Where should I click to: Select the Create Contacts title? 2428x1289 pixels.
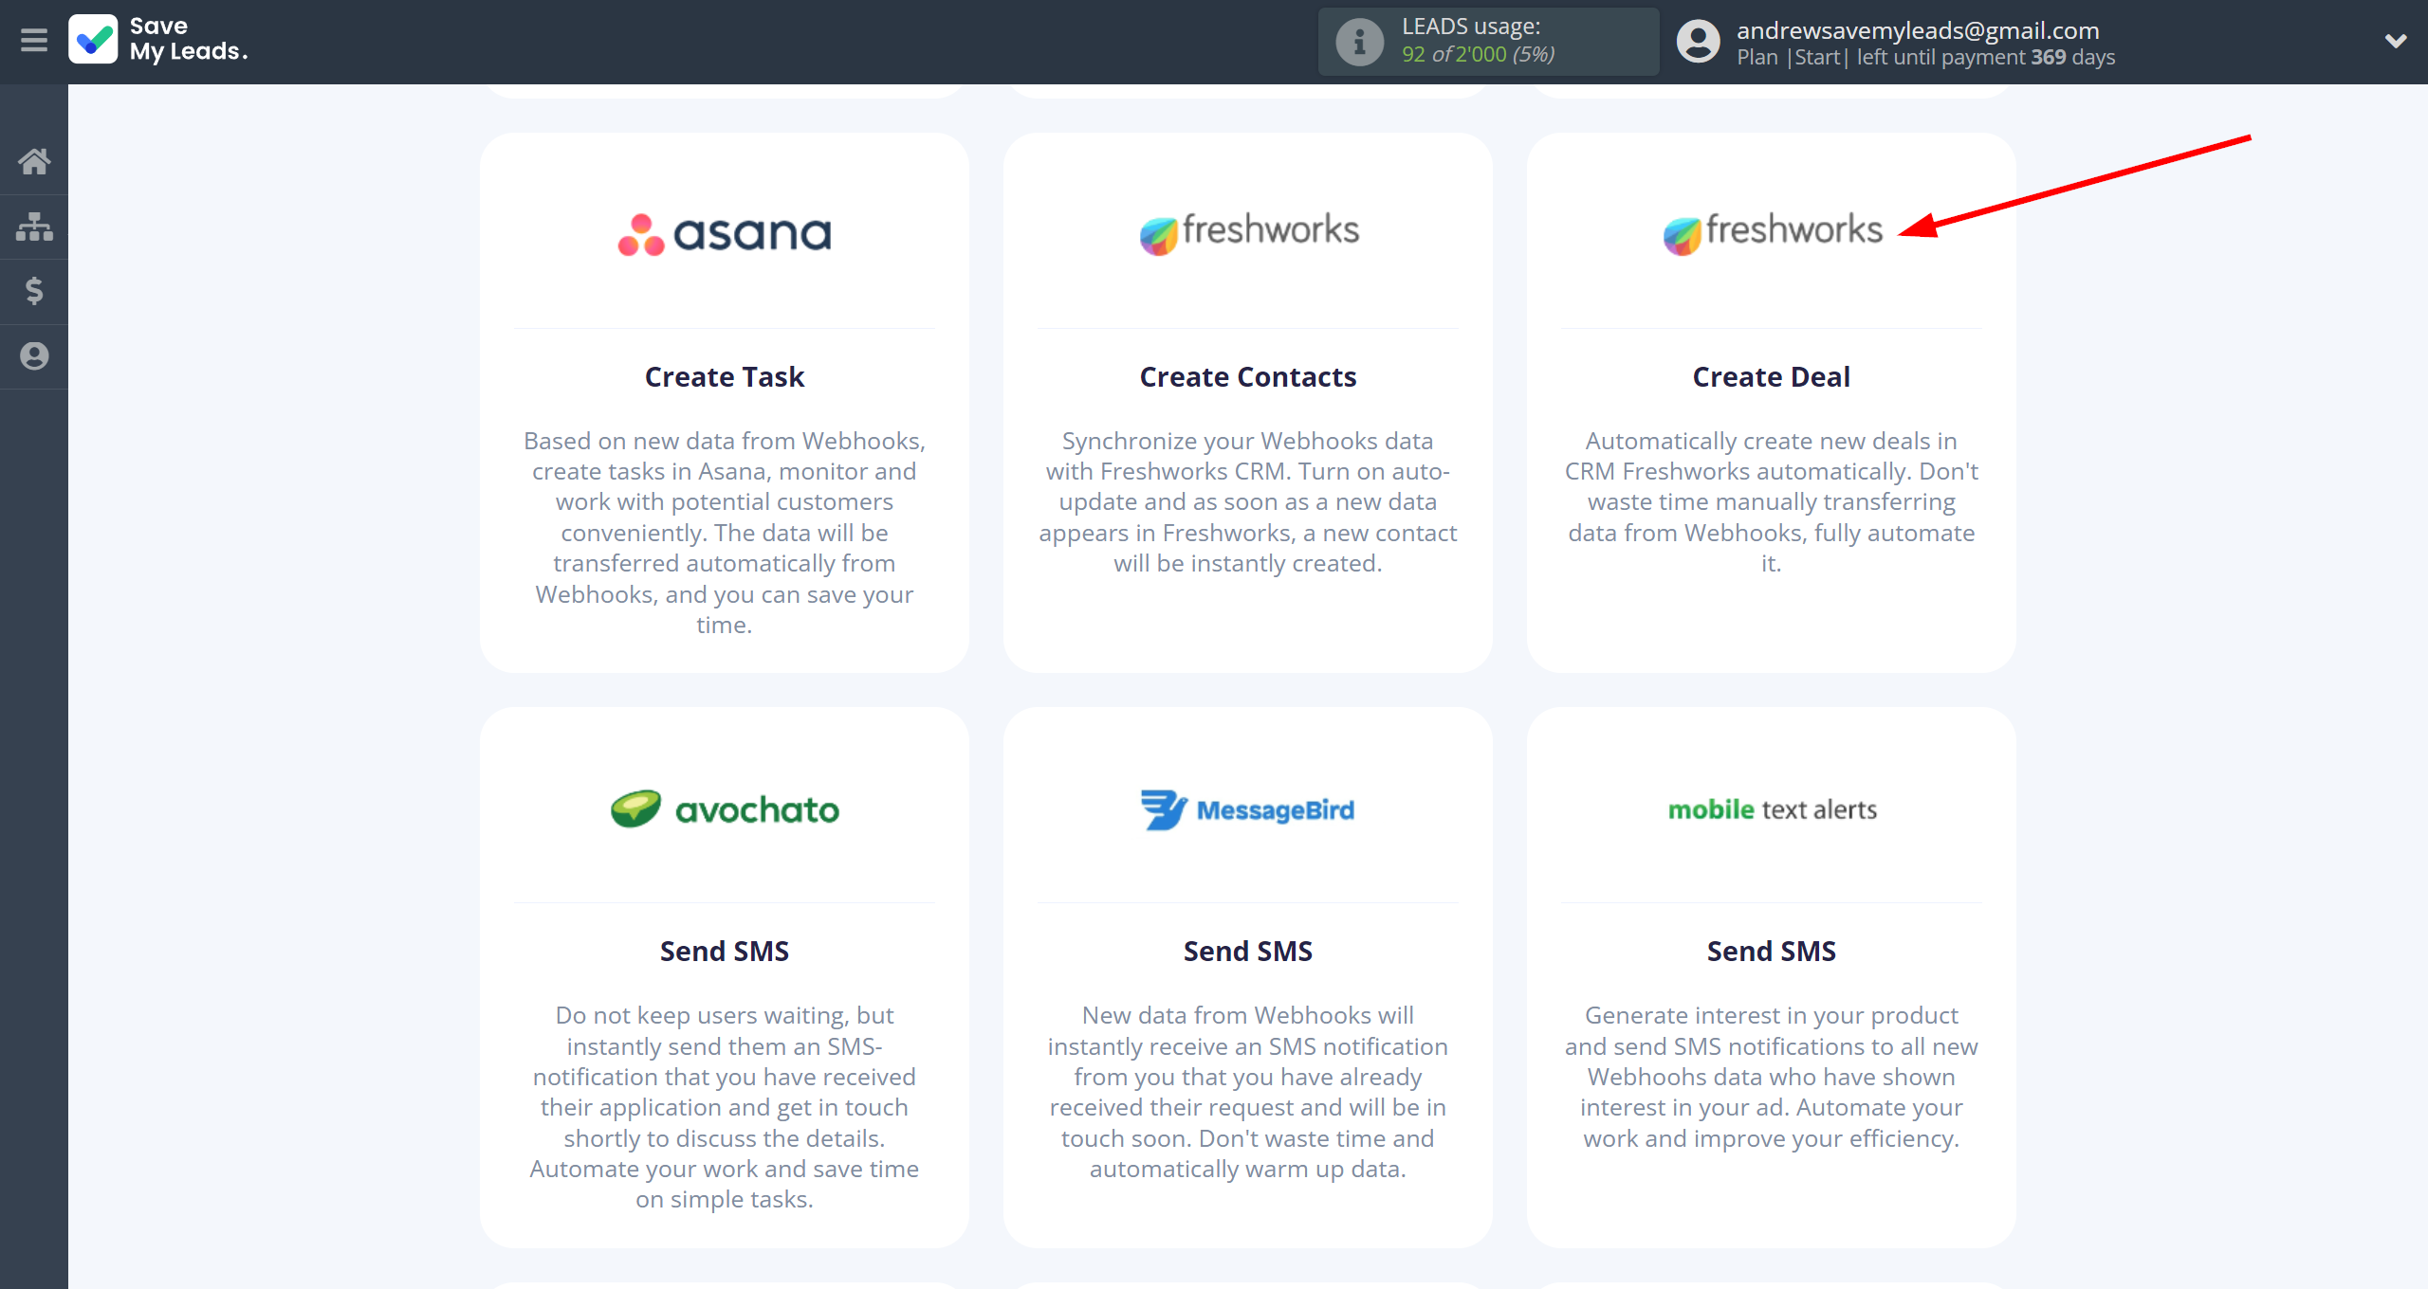[1248, 377]
